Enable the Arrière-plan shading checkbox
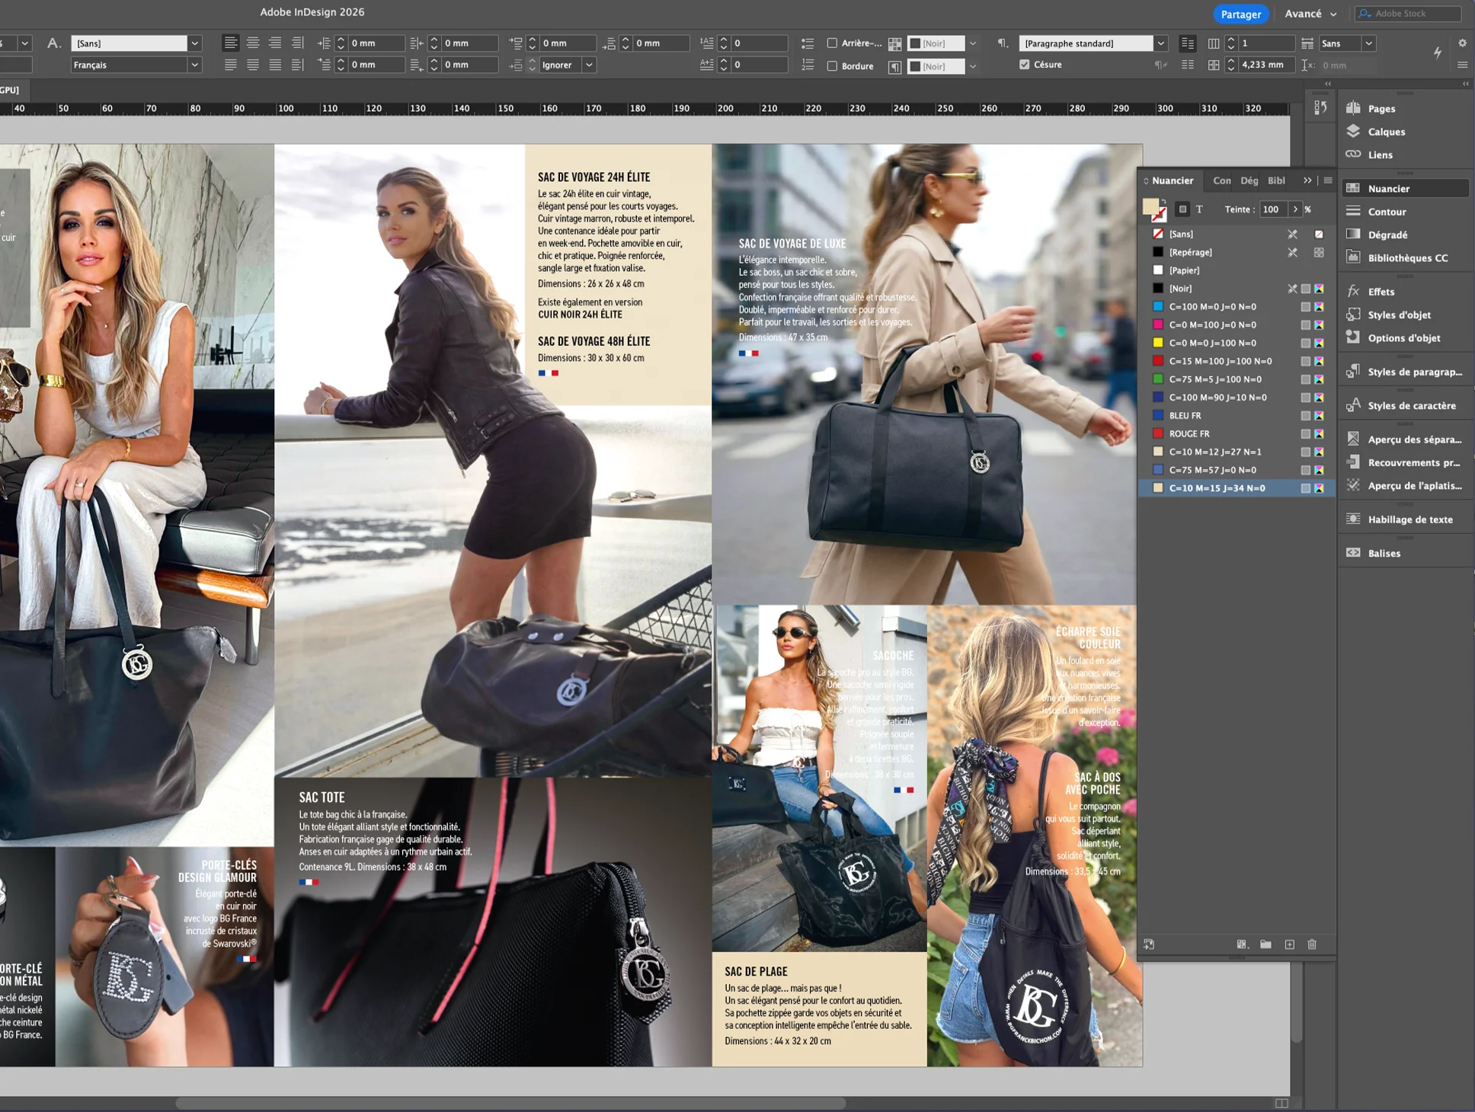The height and width of the screenshot is (1112, 1475). pos(832,43)
